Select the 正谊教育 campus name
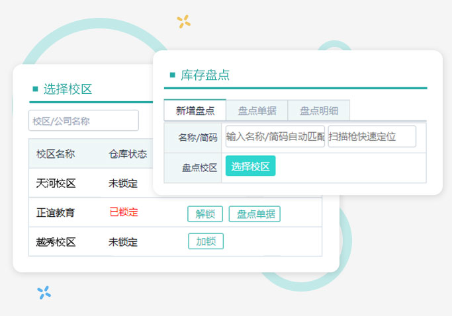The width and height of the screenshot is (452, 316). tap(56, 213)
